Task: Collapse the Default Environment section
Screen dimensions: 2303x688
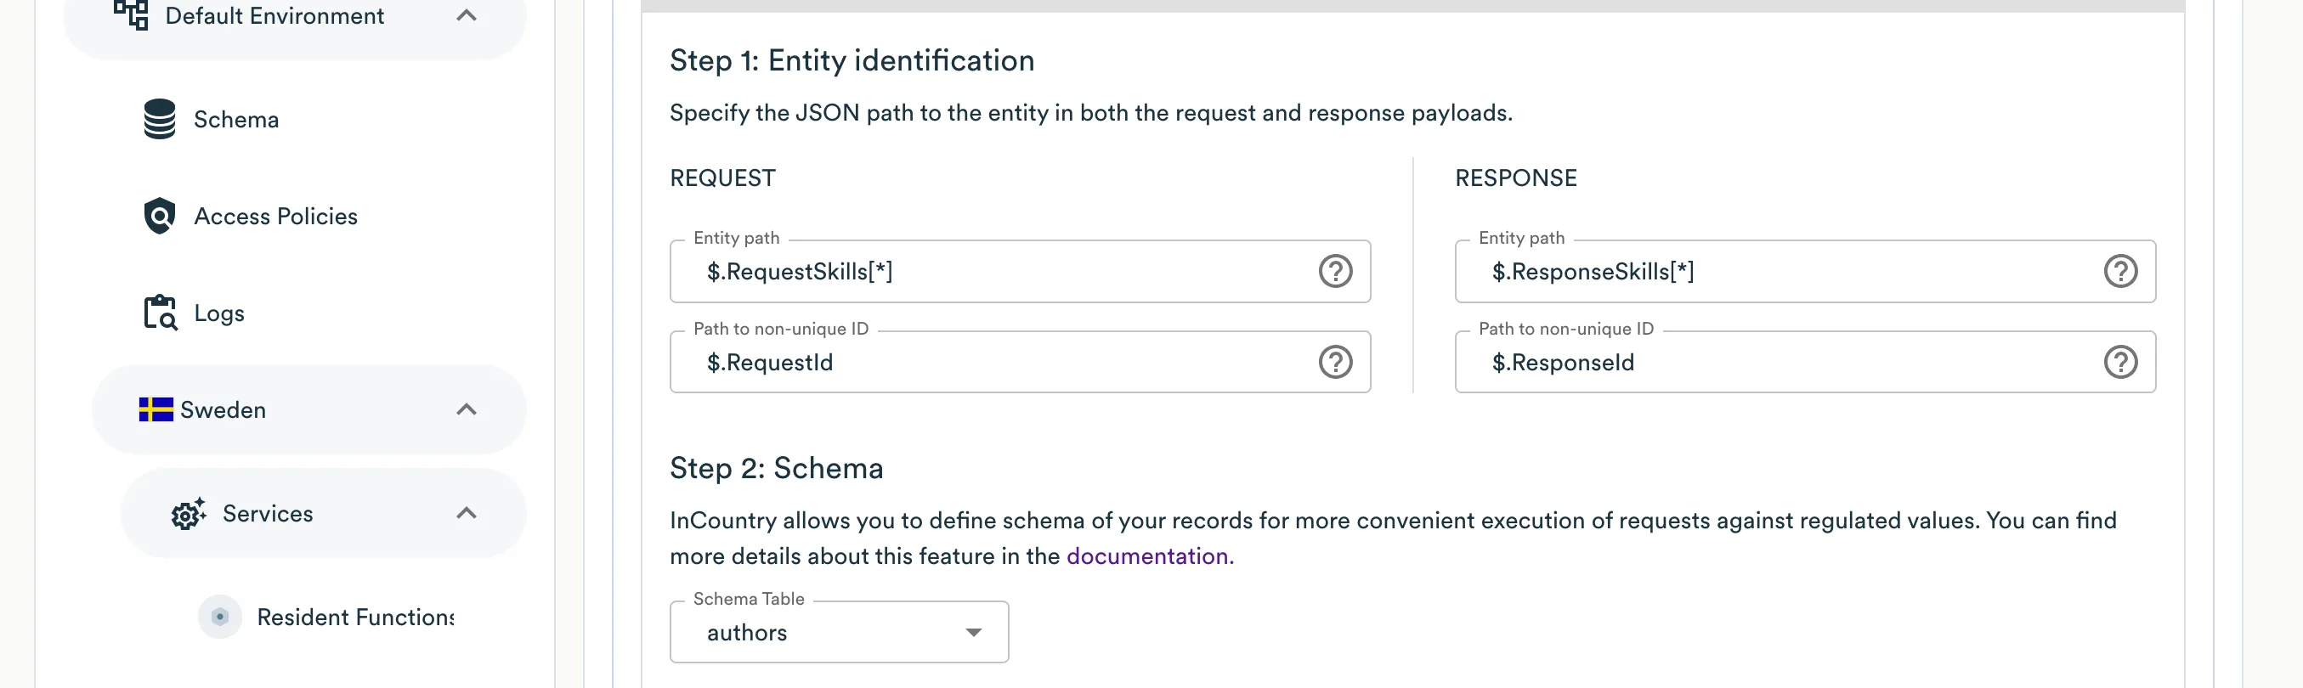Action: coord(466,15)
